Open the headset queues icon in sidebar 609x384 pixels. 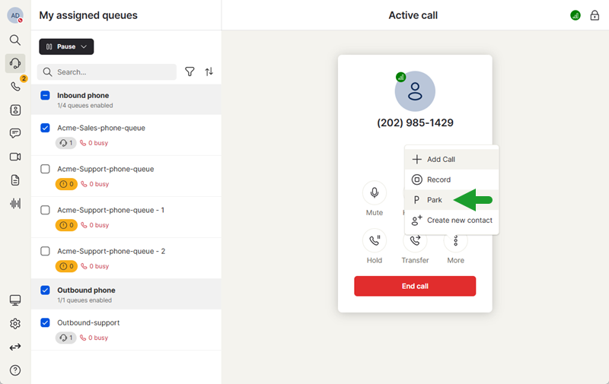(x=15, y=63)
